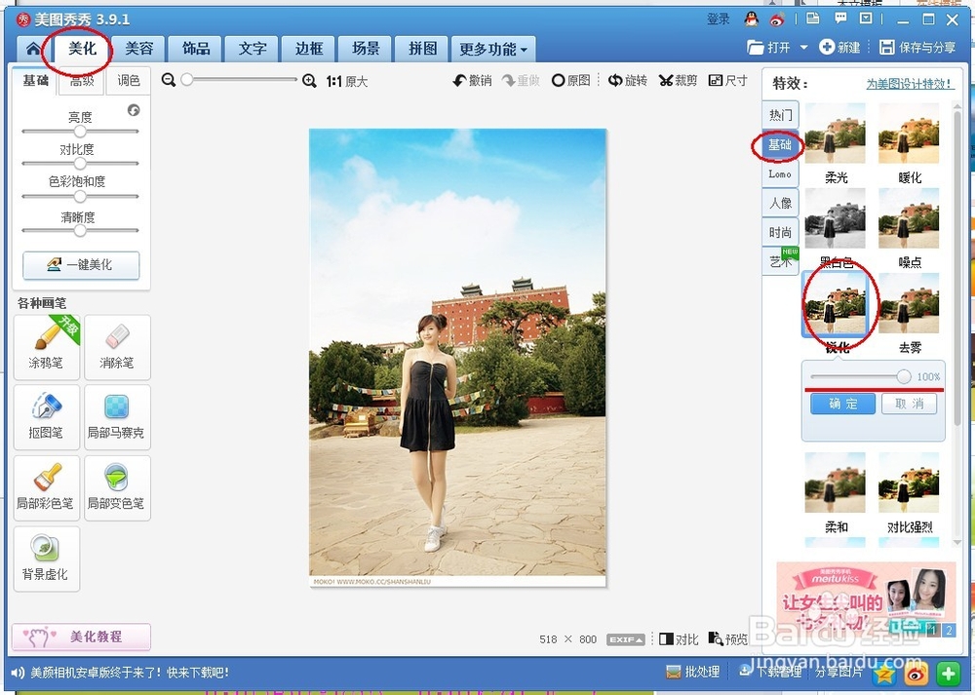Screen dimensions: 975x695
Task: Select the 艺术 effects category
Action: coord(780,261)
